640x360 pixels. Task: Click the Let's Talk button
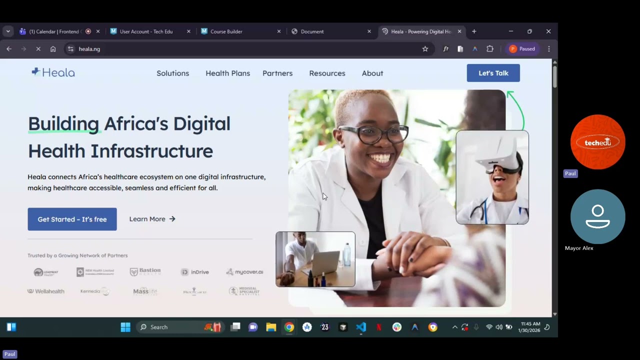point(493,73)
